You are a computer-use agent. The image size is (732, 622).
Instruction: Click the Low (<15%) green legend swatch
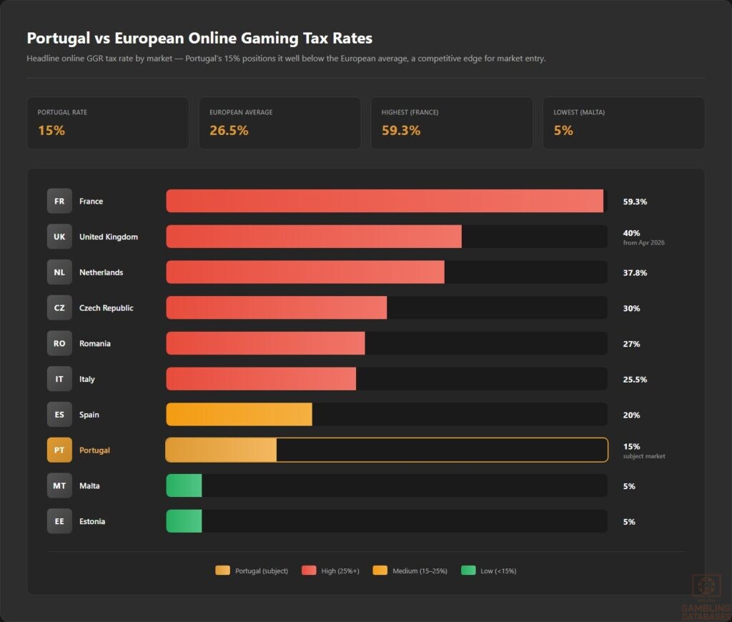coord(468,571)
